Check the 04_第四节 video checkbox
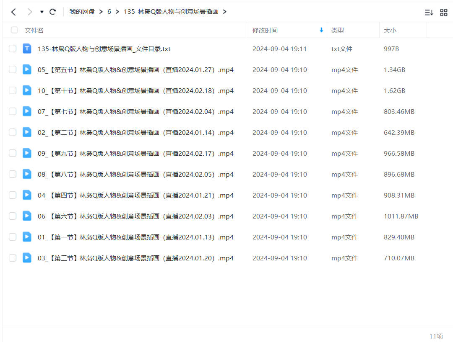Image resolution: width=453 pixels, height=342 pixels. (x=13, y=195)
